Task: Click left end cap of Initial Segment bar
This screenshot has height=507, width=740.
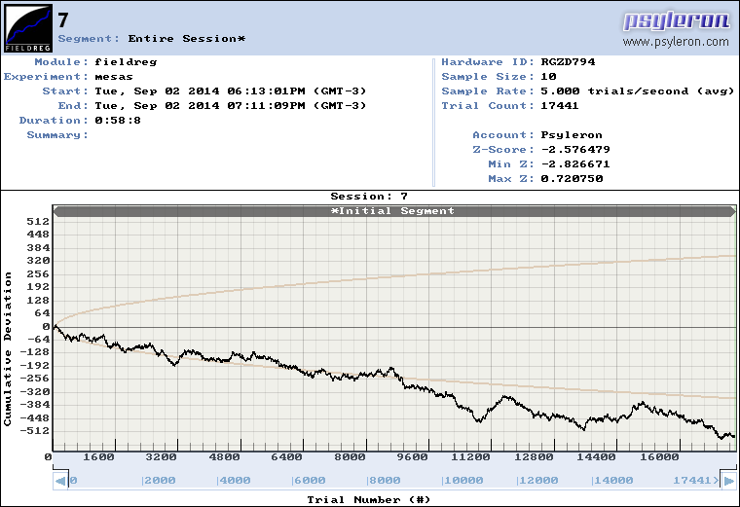Action: click(x=57, y=210)
